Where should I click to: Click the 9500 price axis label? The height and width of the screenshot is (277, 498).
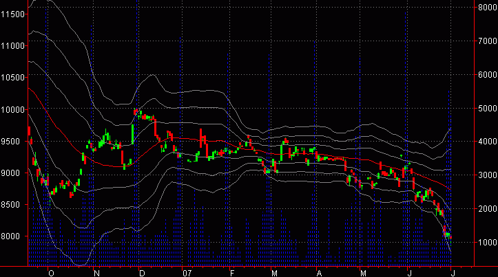tap(12, 142)
